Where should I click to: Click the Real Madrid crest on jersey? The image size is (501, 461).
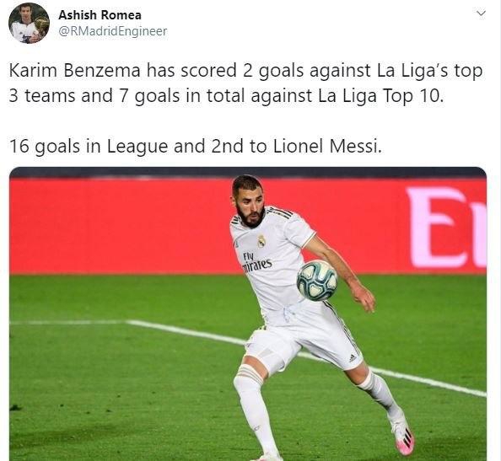pyautogui.click(x=261, y=241)
